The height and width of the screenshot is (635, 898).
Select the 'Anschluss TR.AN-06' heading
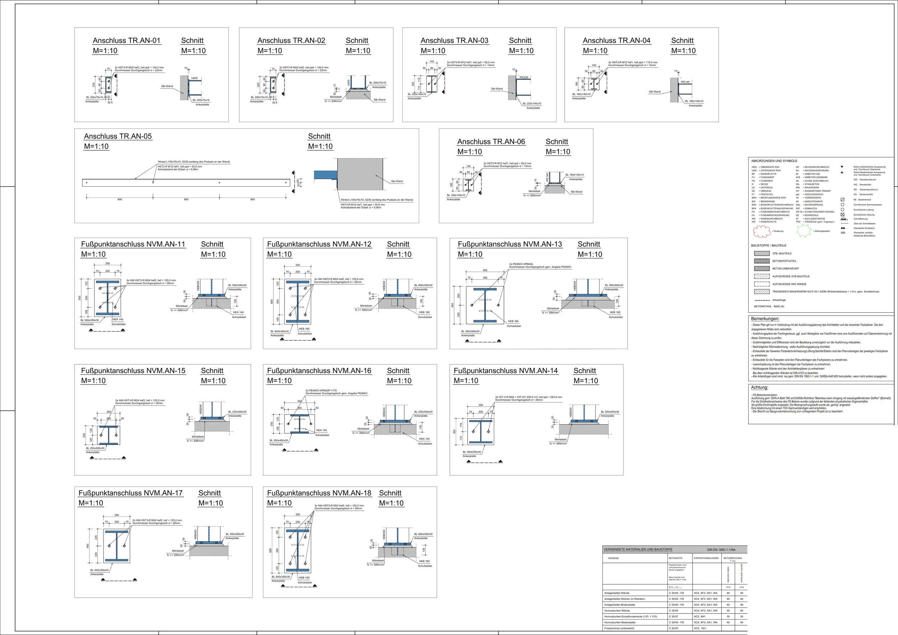pyautogui.click(x=491, y=142)
